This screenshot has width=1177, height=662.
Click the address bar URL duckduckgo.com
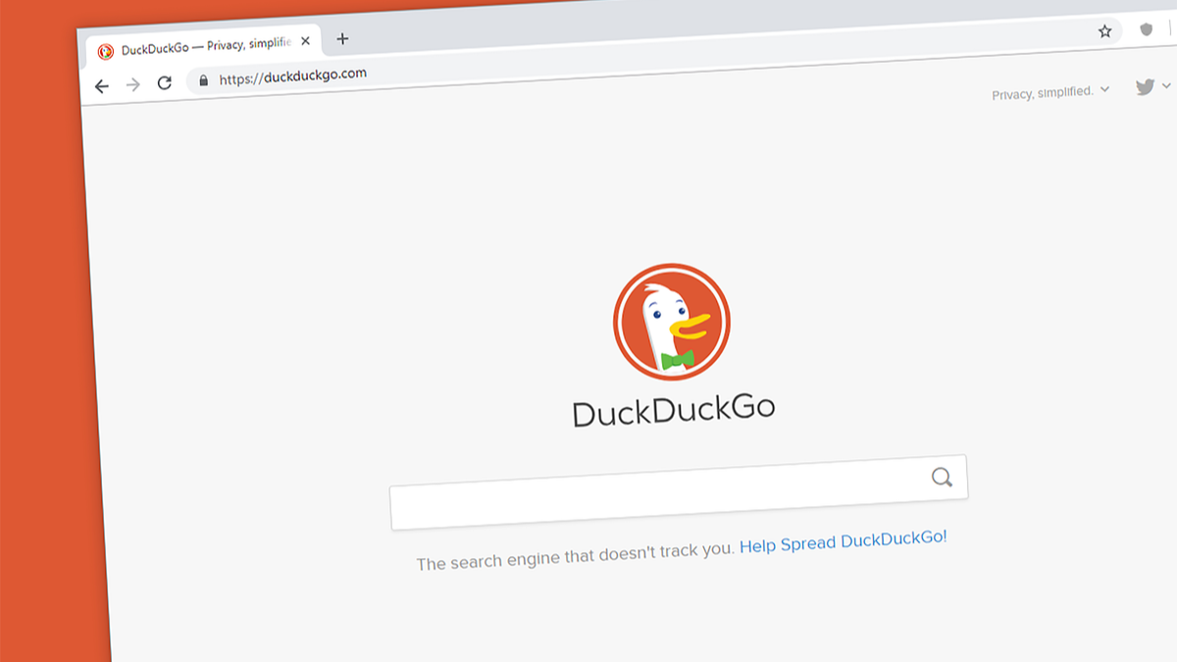[293, 76]
